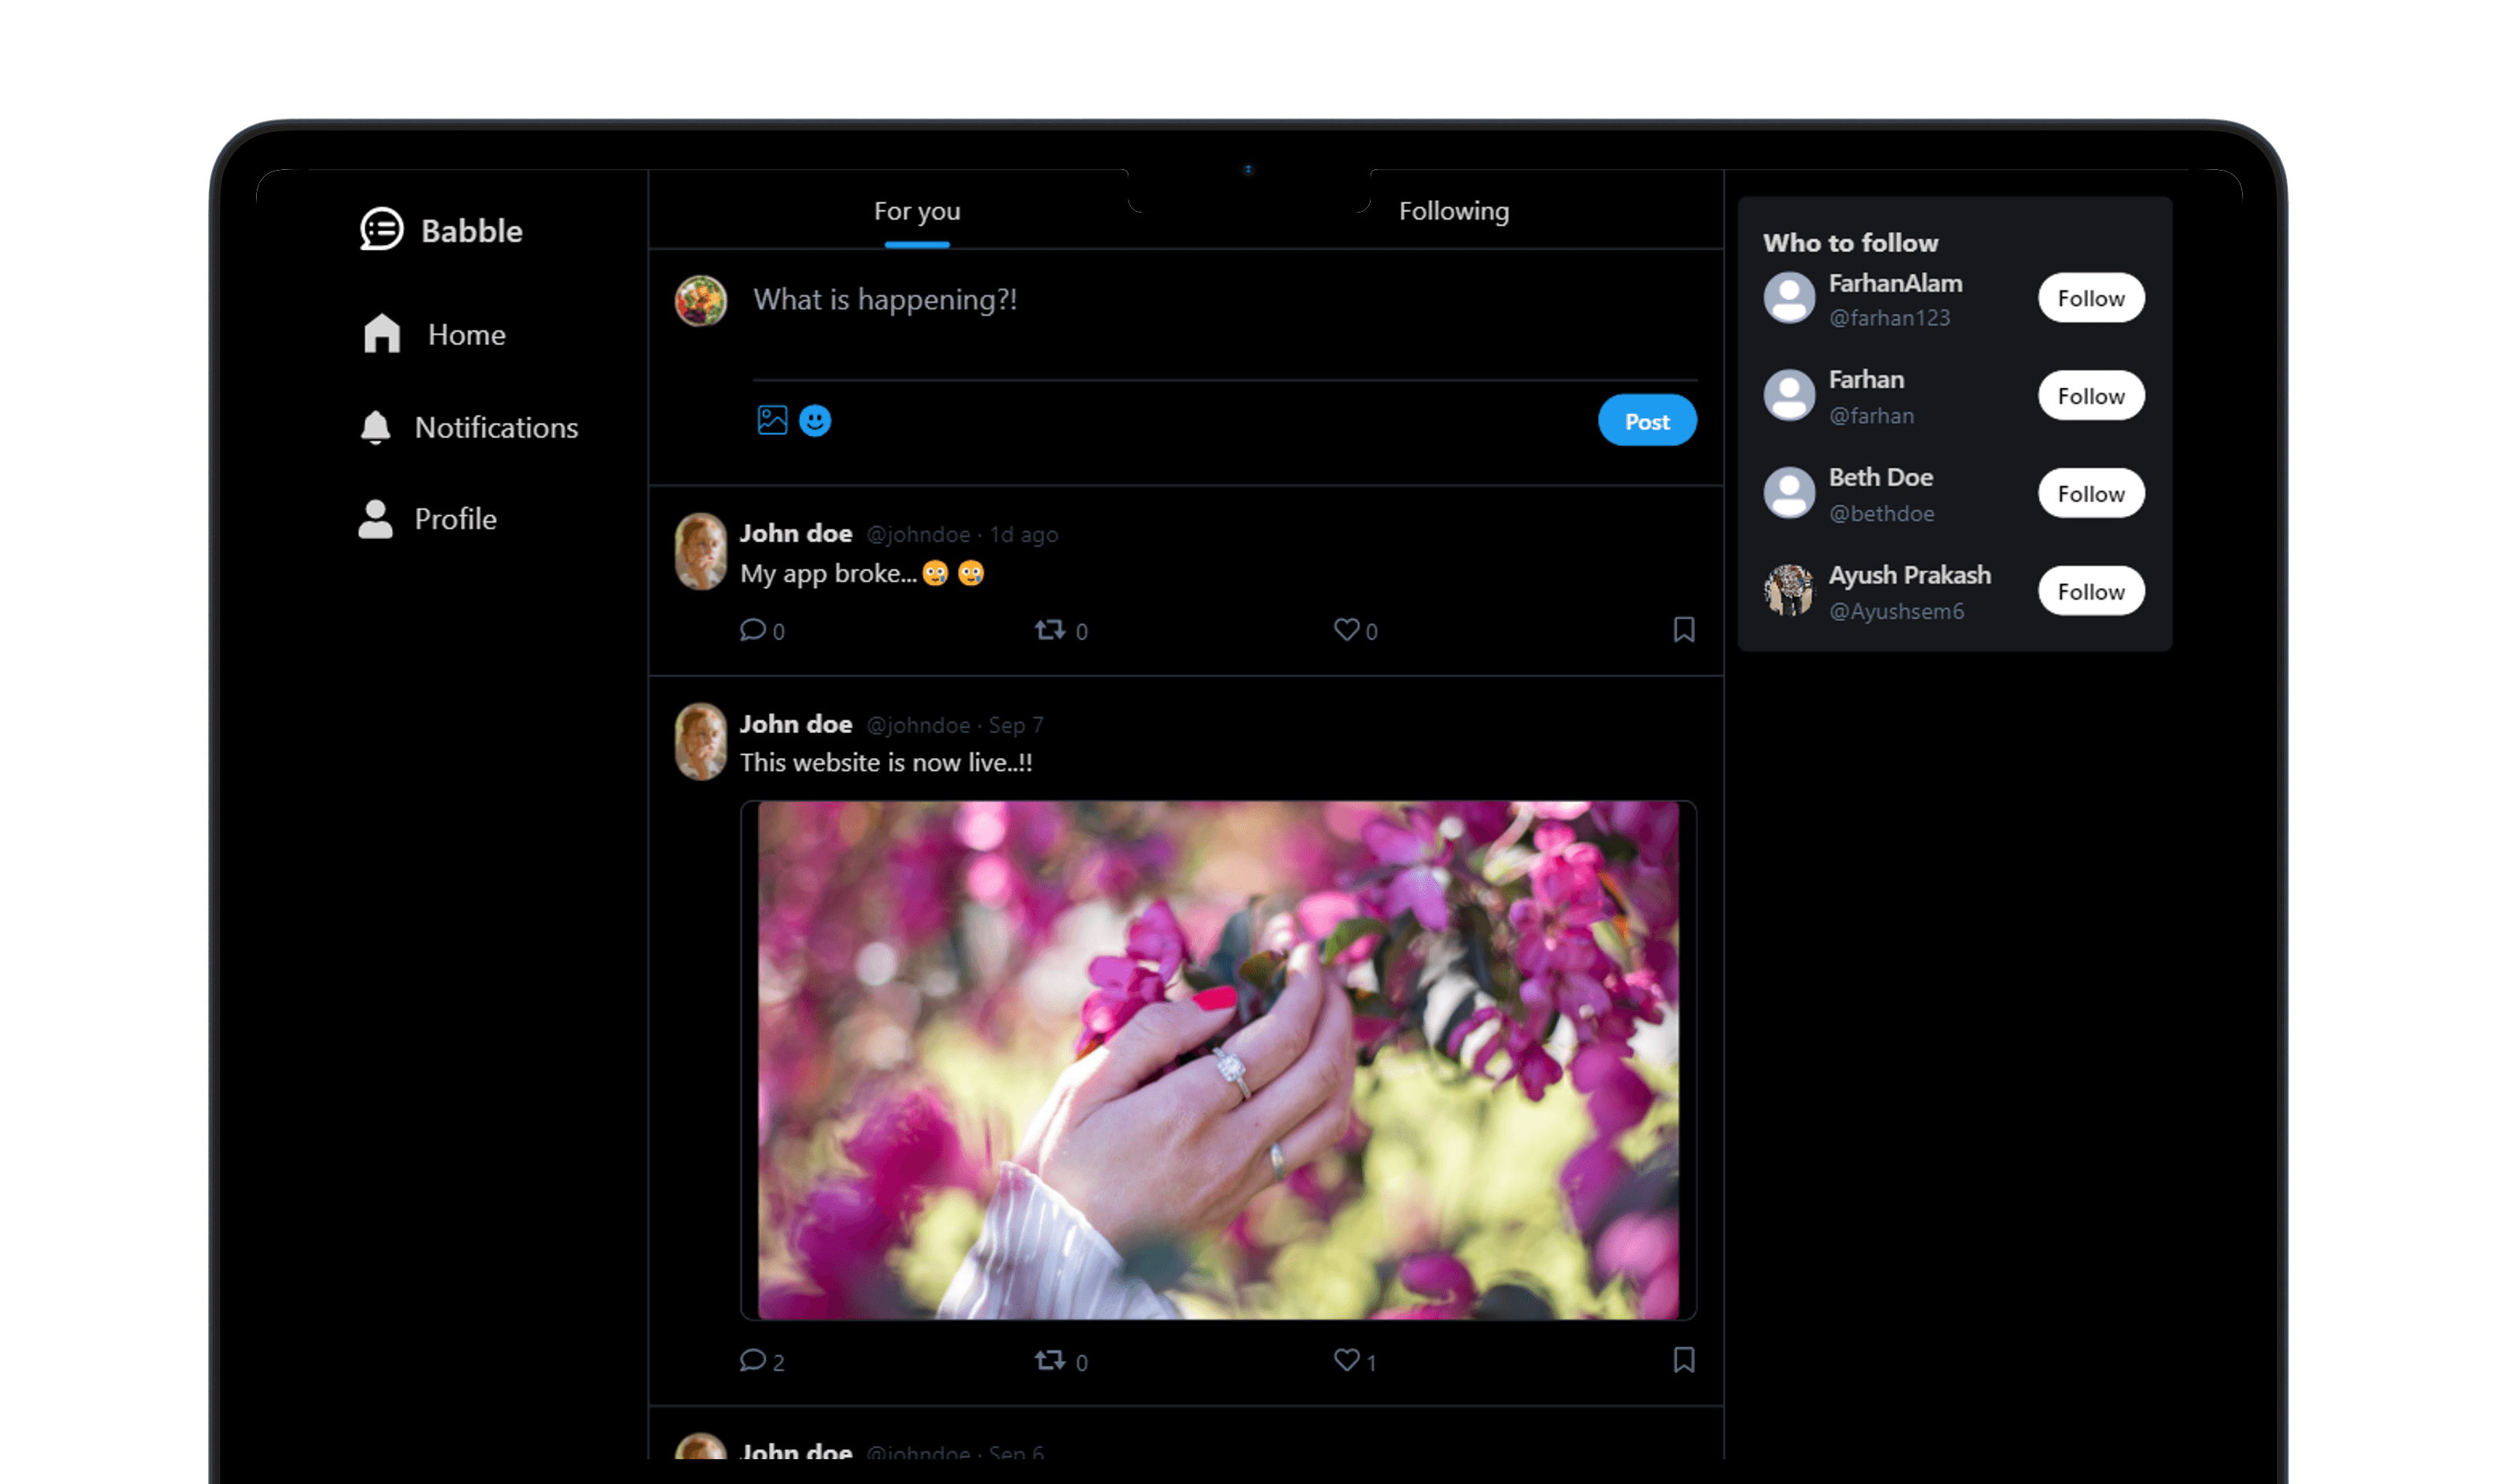Open Notifications using the bell icon
Viewport: 2499px width, 1484px height.
375,427
